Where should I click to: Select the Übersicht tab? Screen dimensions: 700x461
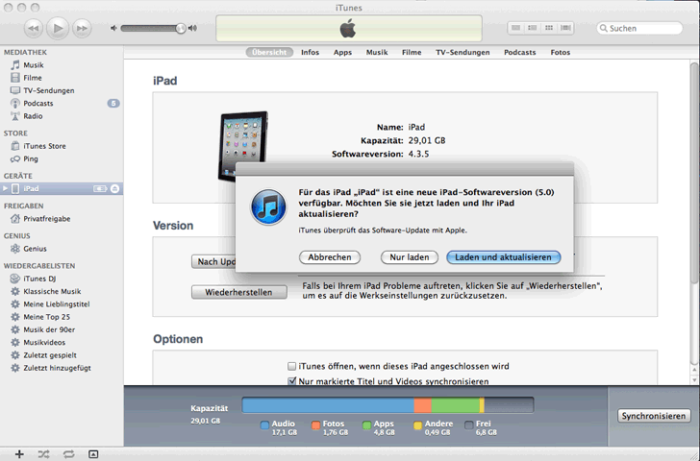click(x=269, y=52)
